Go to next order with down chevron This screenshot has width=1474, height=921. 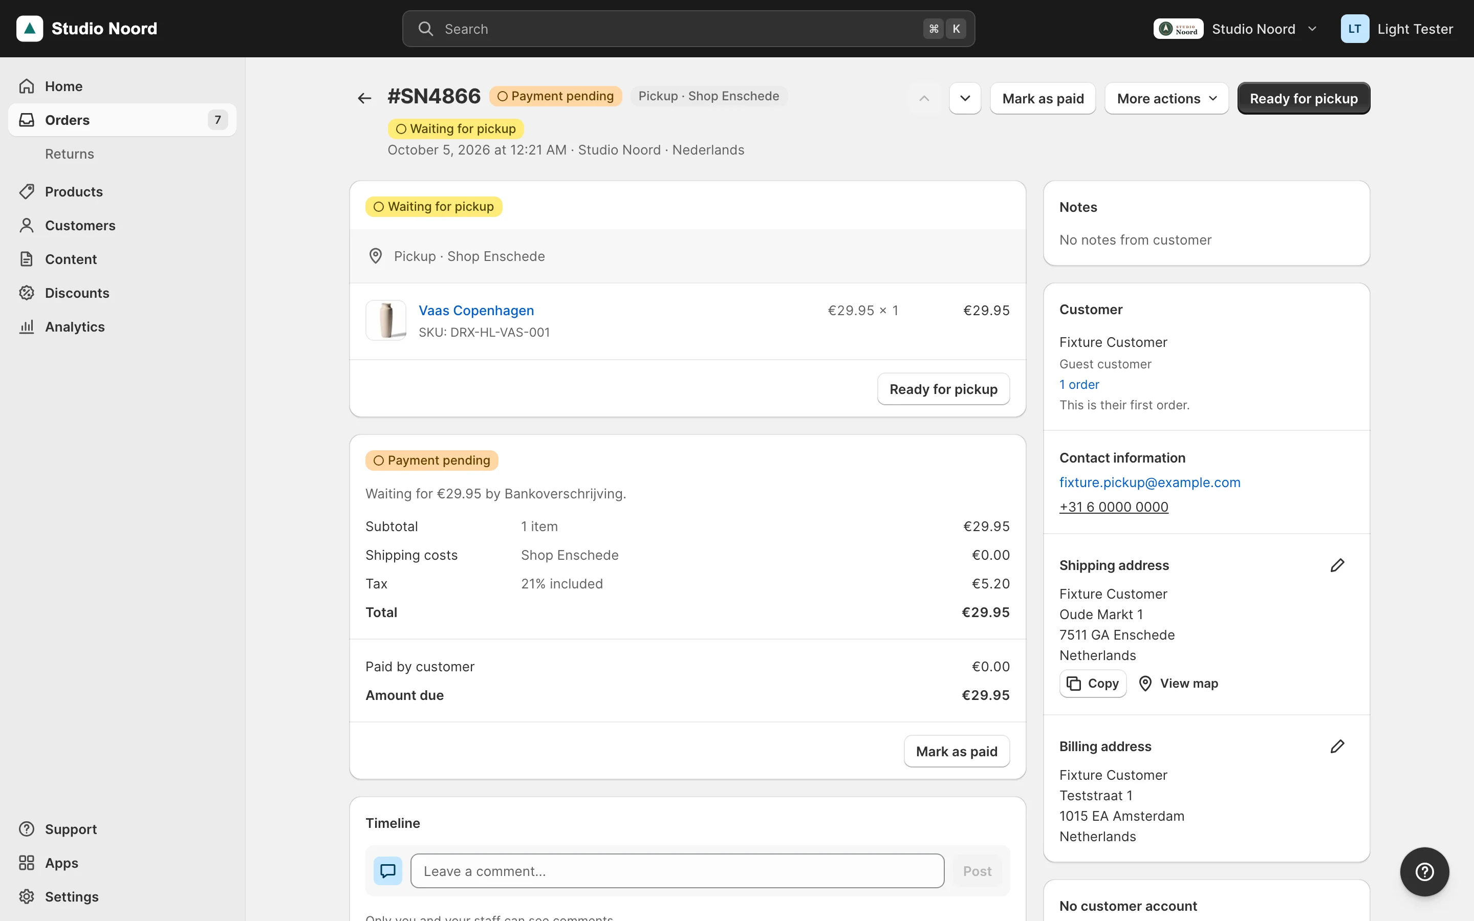(x=965, y=98)
